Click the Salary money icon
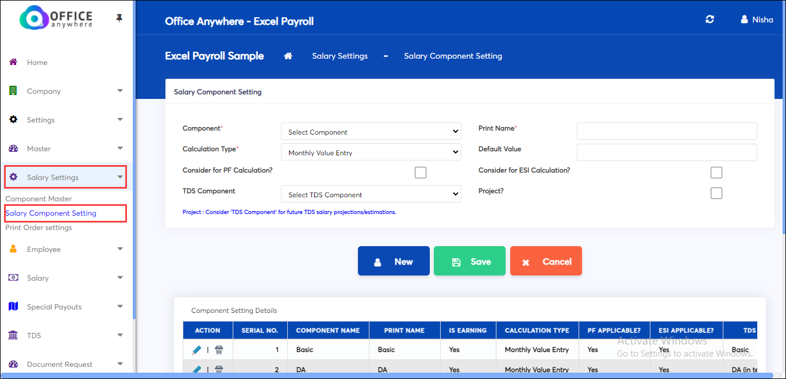The height and width of the screenshot is (379, 786). (13, 278)
